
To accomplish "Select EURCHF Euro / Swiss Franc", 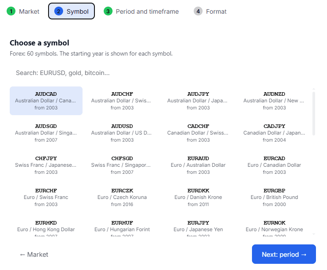I will [46, 198].
